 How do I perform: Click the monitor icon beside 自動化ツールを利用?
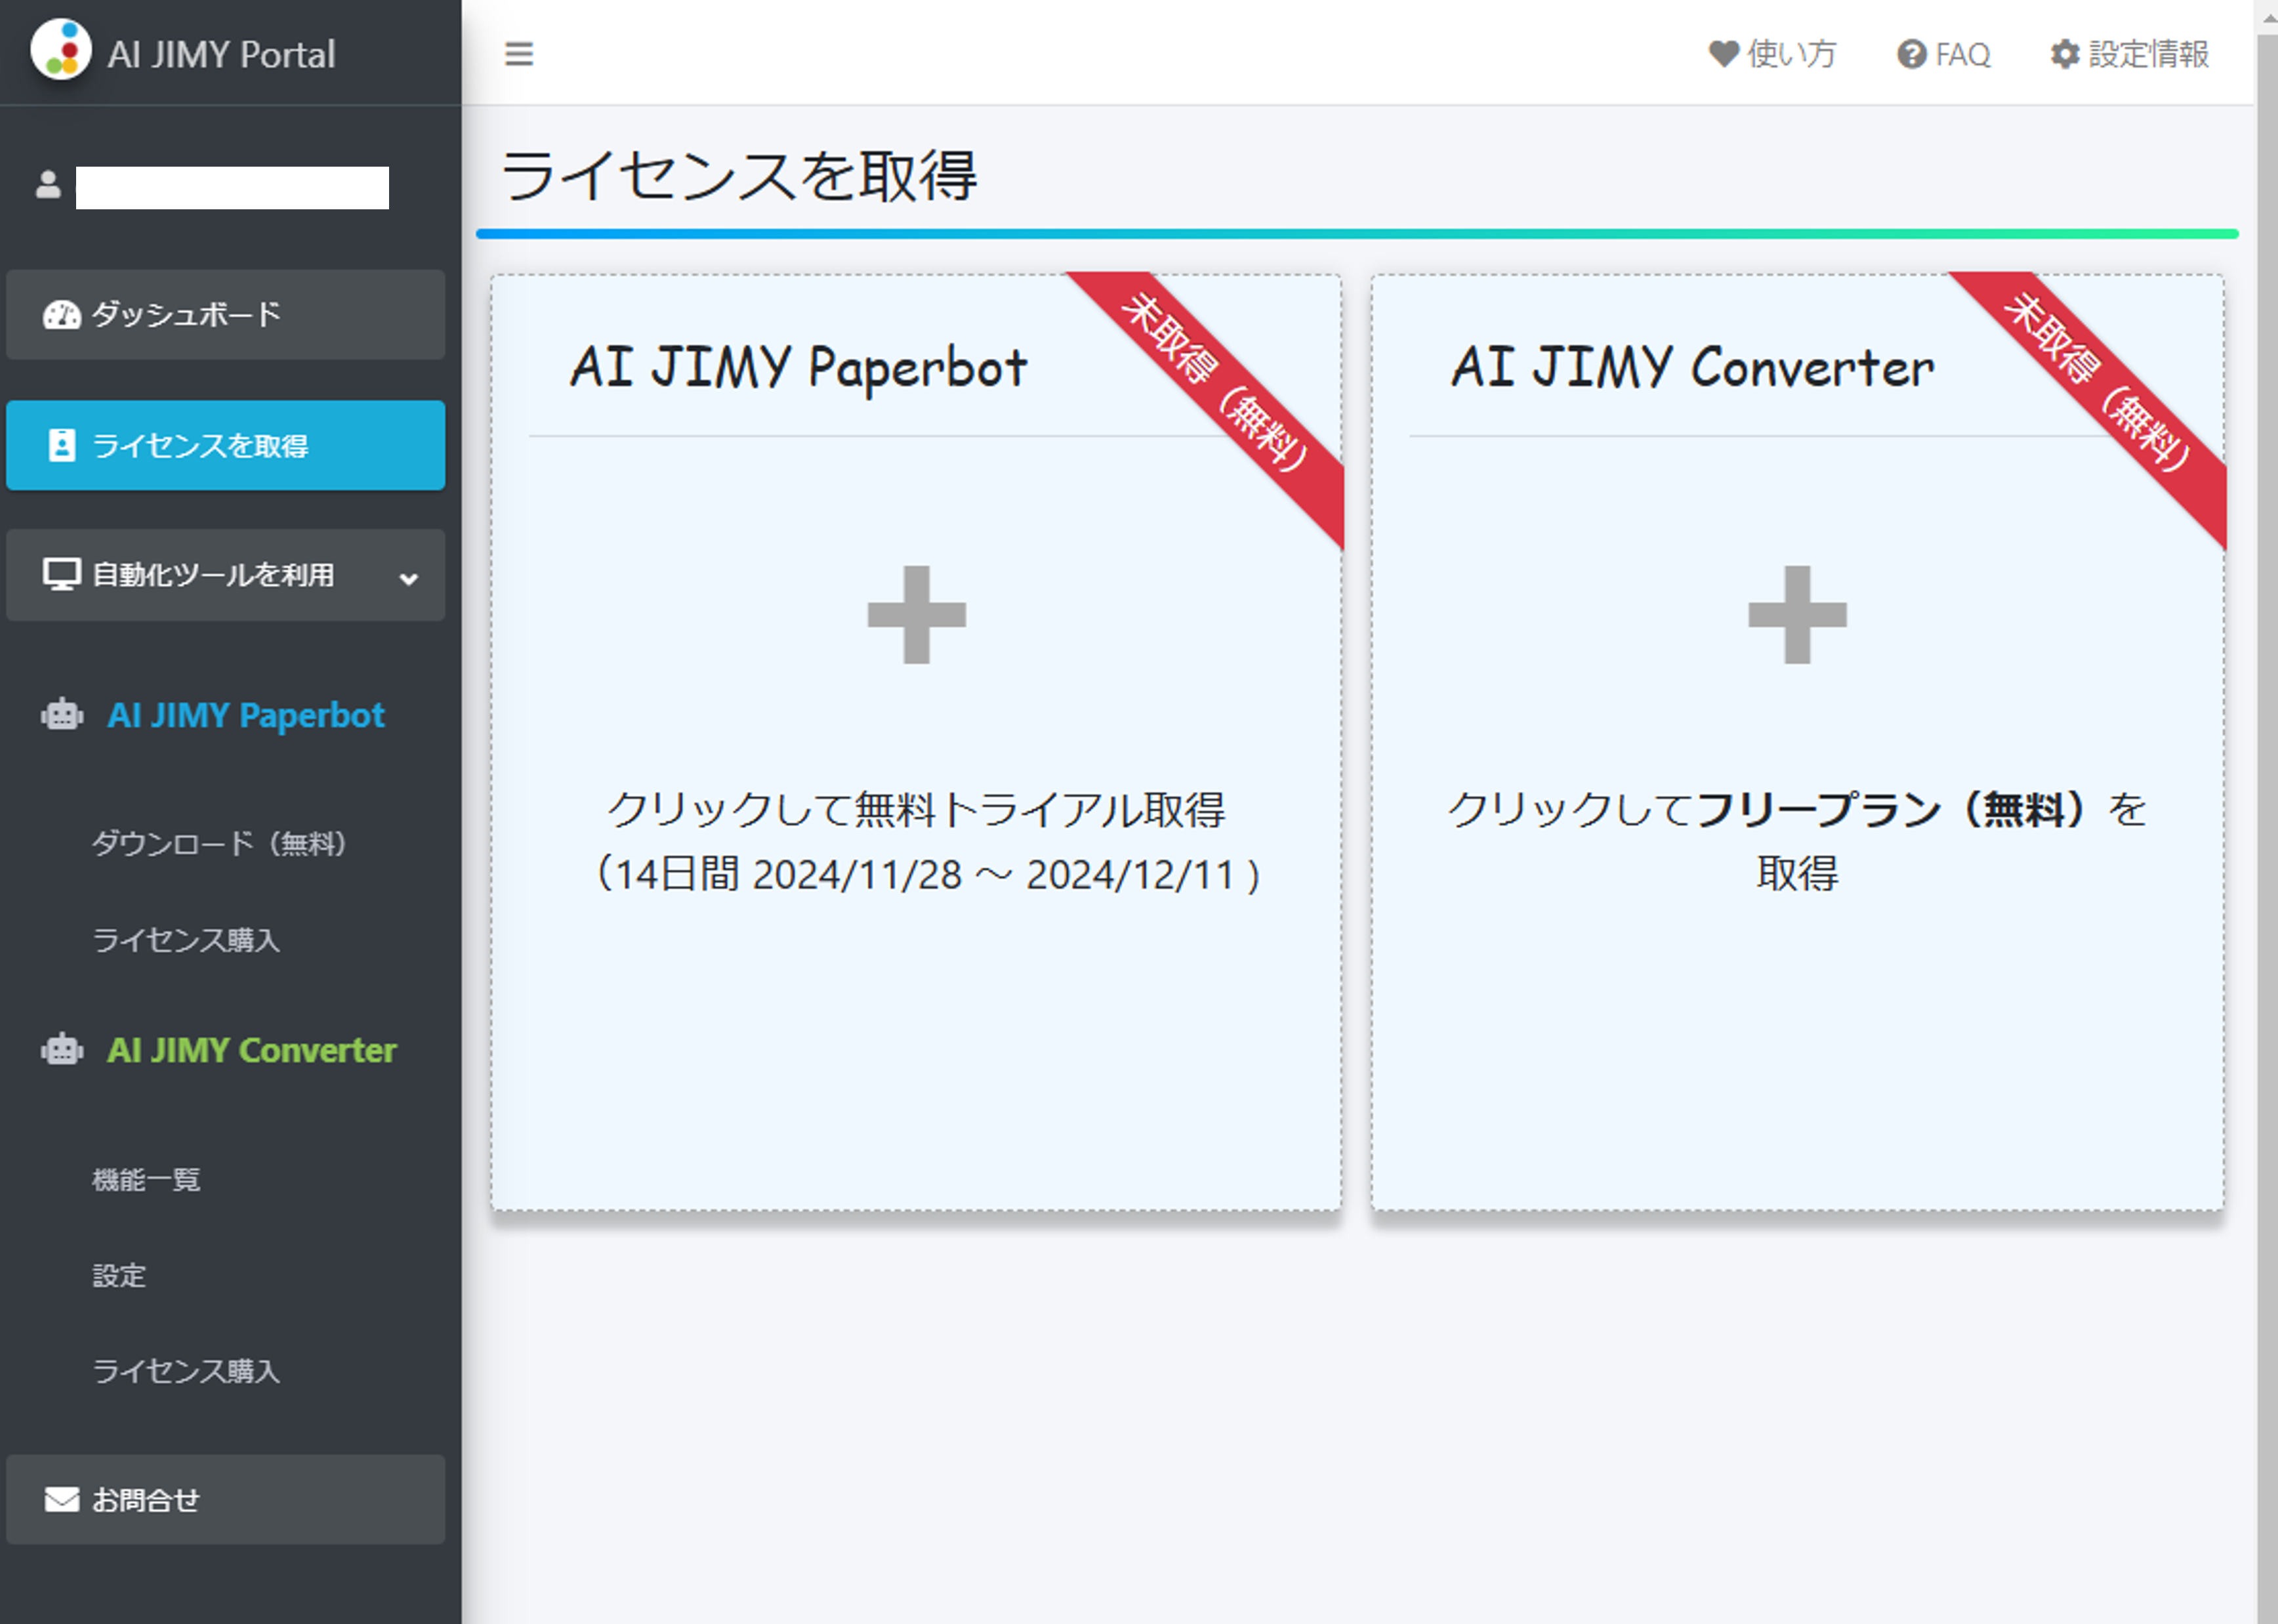point(61,575)
